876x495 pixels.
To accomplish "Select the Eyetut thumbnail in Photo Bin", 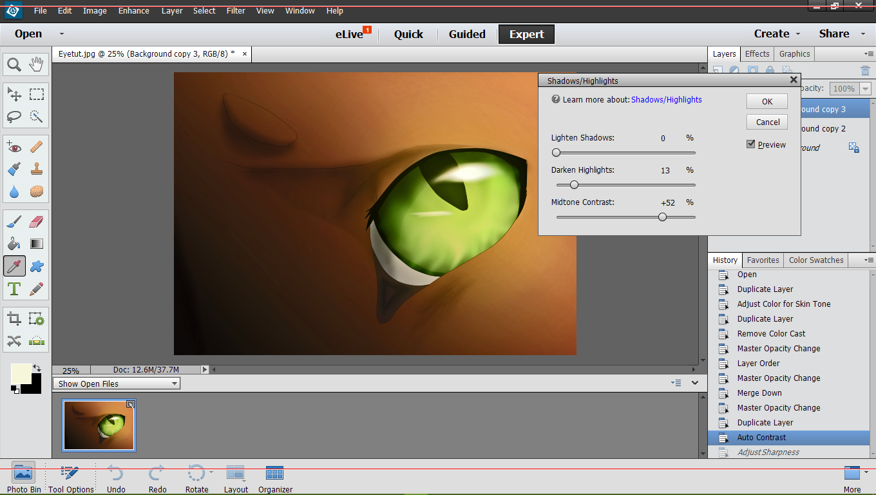I will coord(99,425).
